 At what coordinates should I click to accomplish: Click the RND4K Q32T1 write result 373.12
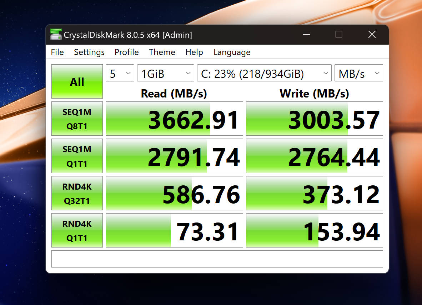[315, 193]
